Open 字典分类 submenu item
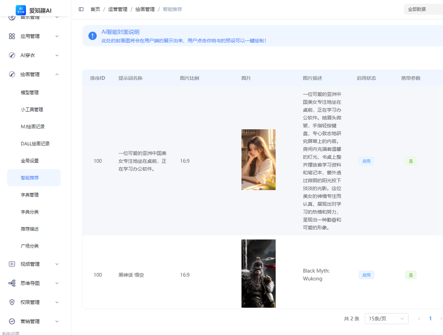 point(34,212)
